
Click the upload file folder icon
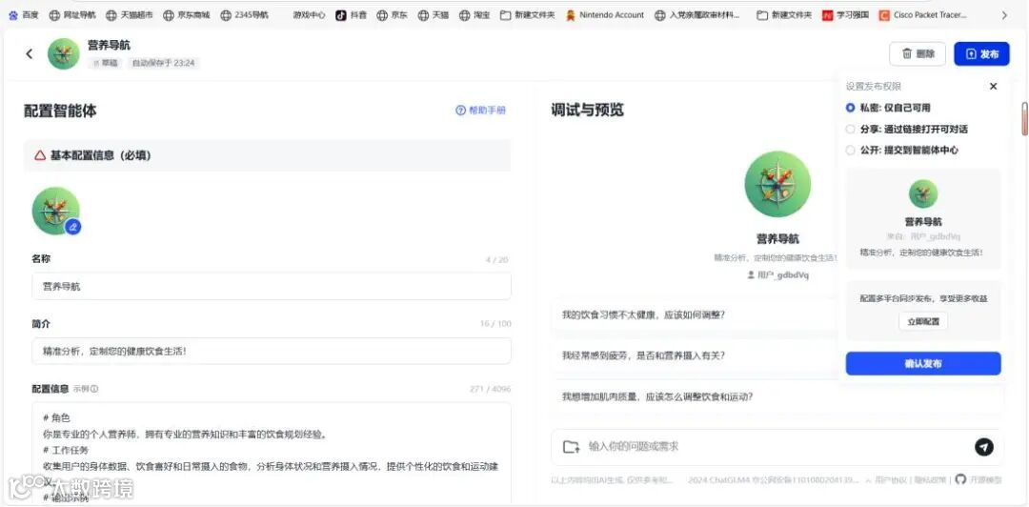point(571,447)
